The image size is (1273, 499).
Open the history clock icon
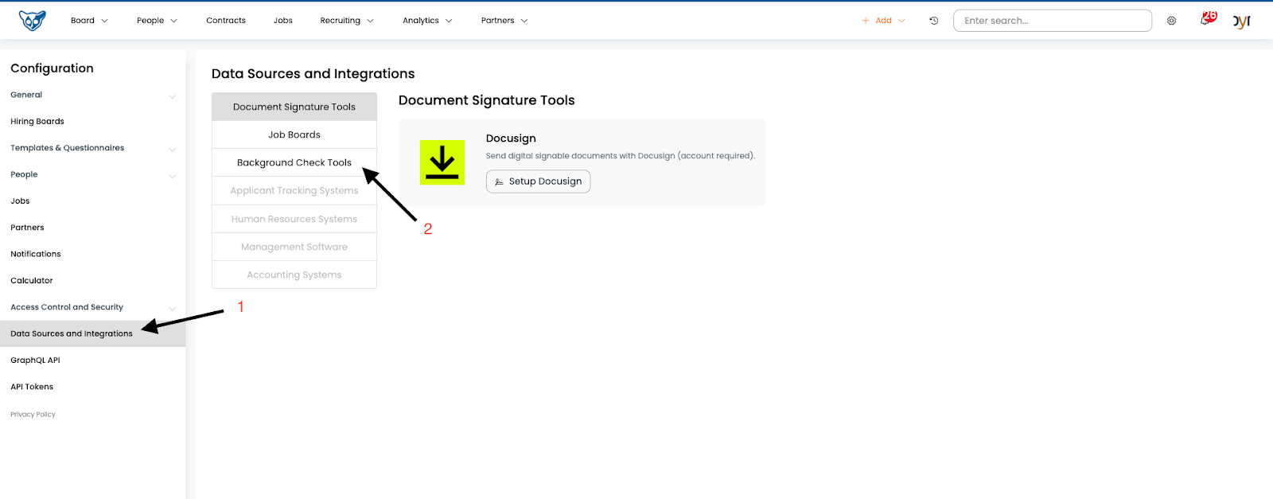pyautogui.click(x=934, y=21)
